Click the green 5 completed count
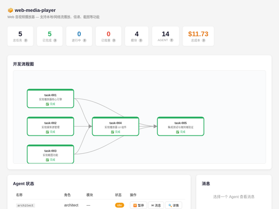The height and width of the screenshot is (209, 279). (50, 34)
